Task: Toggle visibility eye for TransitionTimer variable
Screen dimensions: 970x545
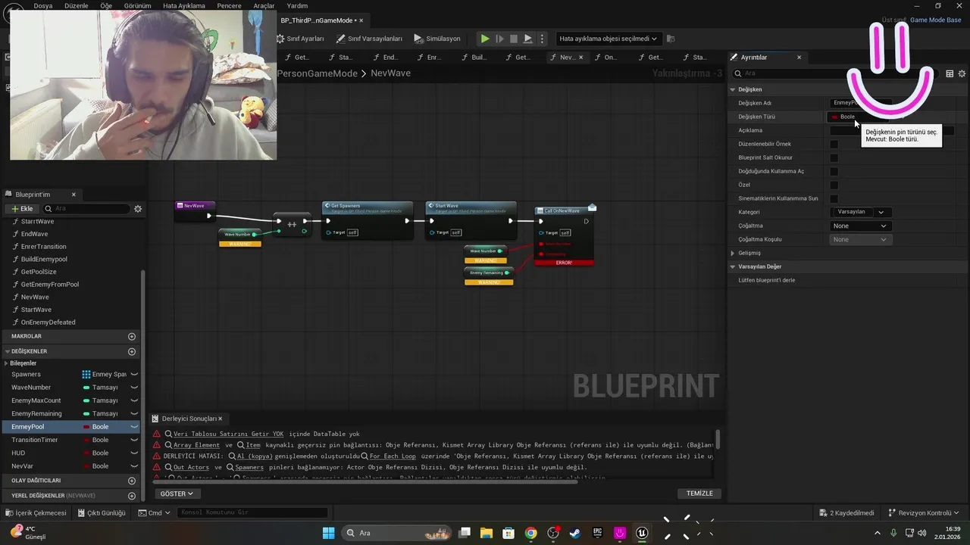Action: coord(134,440)
